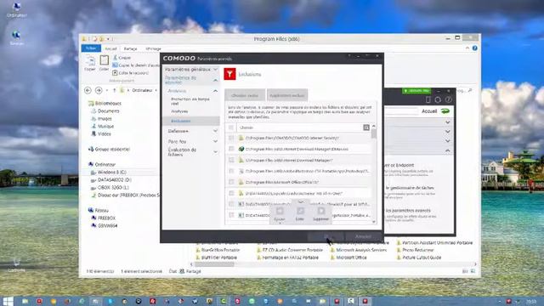Click the Annuler button in Comodo dialog

363,236
